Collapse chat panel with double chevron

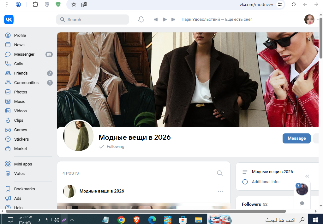(x=307, y=176)
